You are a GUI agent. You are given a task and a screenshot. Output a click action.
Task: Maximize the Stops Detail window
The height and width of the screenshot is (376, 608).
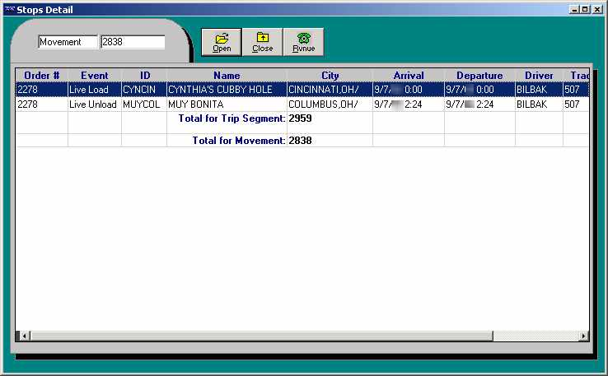(585, 9)
